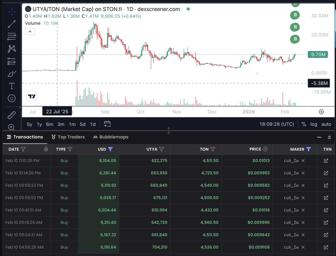Select the brush drawing tool
Screen dimensions: 336x256
11,74
